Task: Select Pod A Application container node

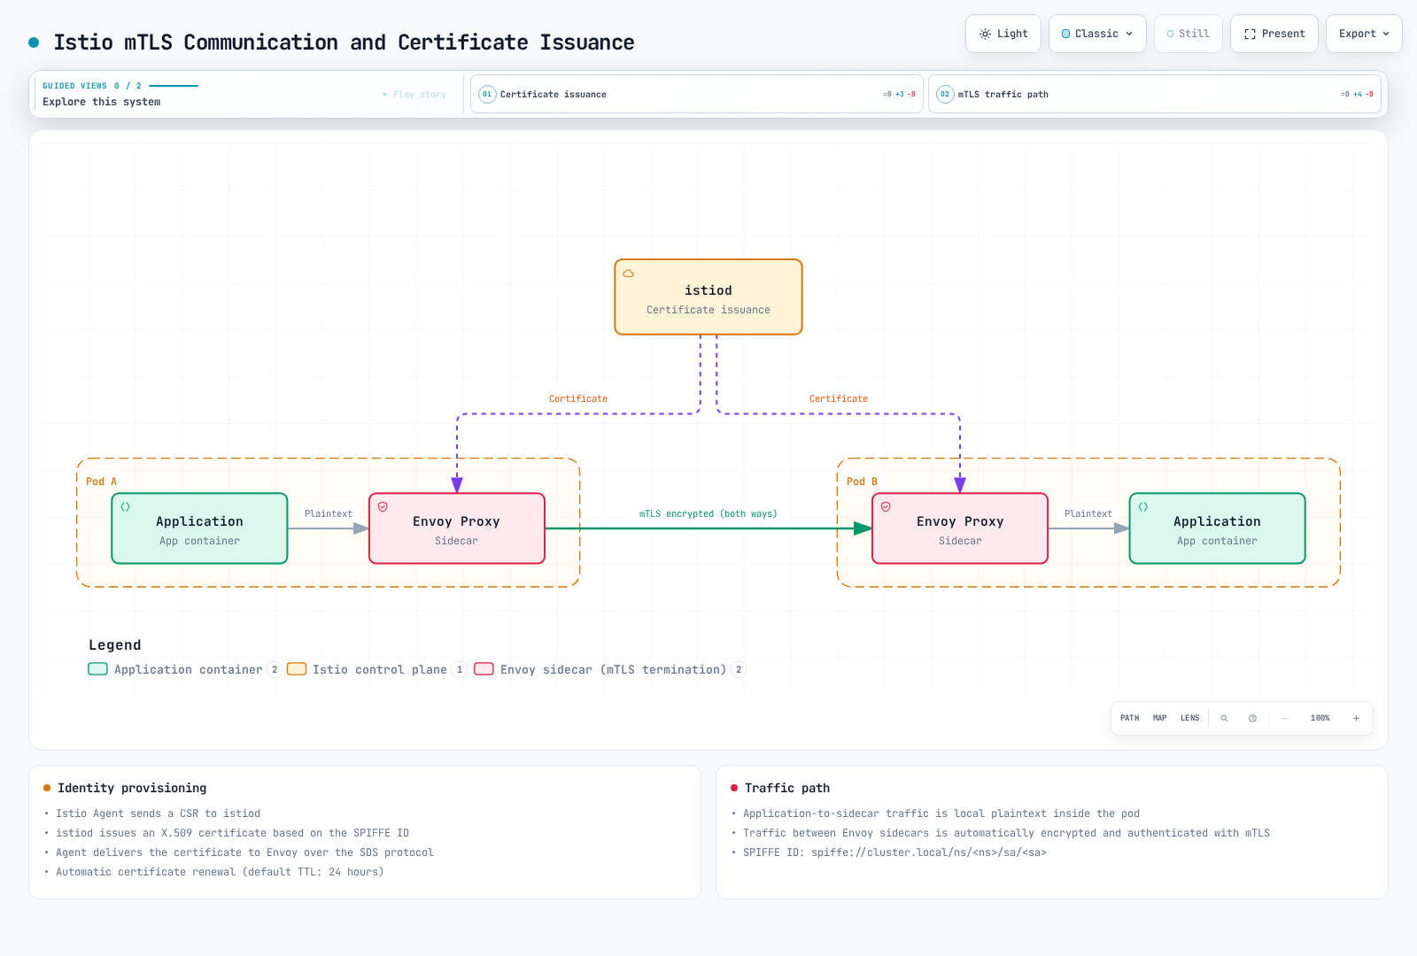Action: point(199,528)
